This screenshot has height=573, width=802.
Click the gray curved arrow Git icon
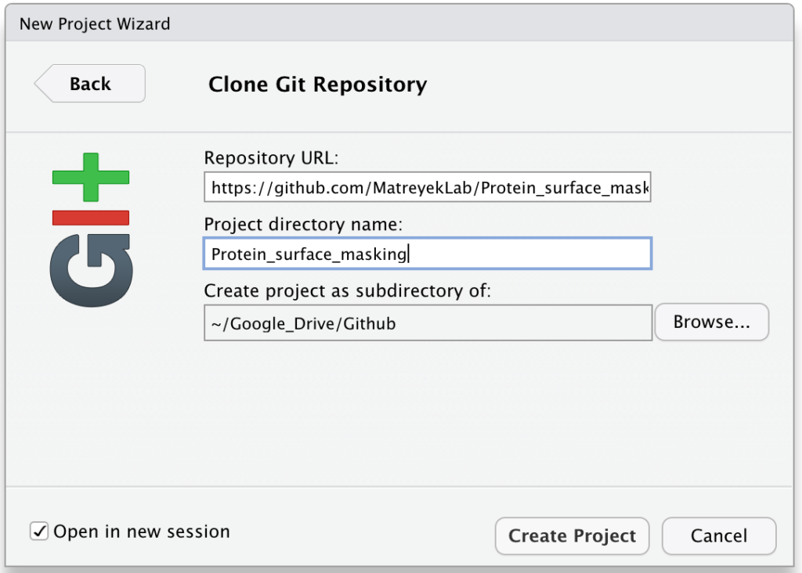[91, 270]
